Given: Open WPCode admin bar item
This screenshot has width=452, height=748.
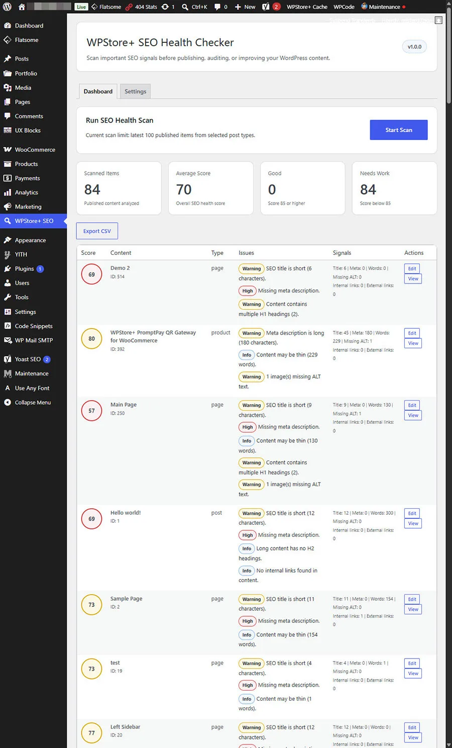Looking at the screenshot, I should pos(344,7).
